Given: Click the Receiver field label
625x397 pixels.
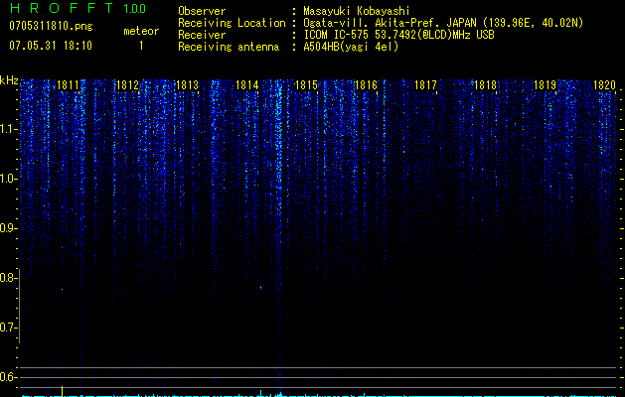Looking at the screenshot, I should pyautogui.click(x=202, y=35).
